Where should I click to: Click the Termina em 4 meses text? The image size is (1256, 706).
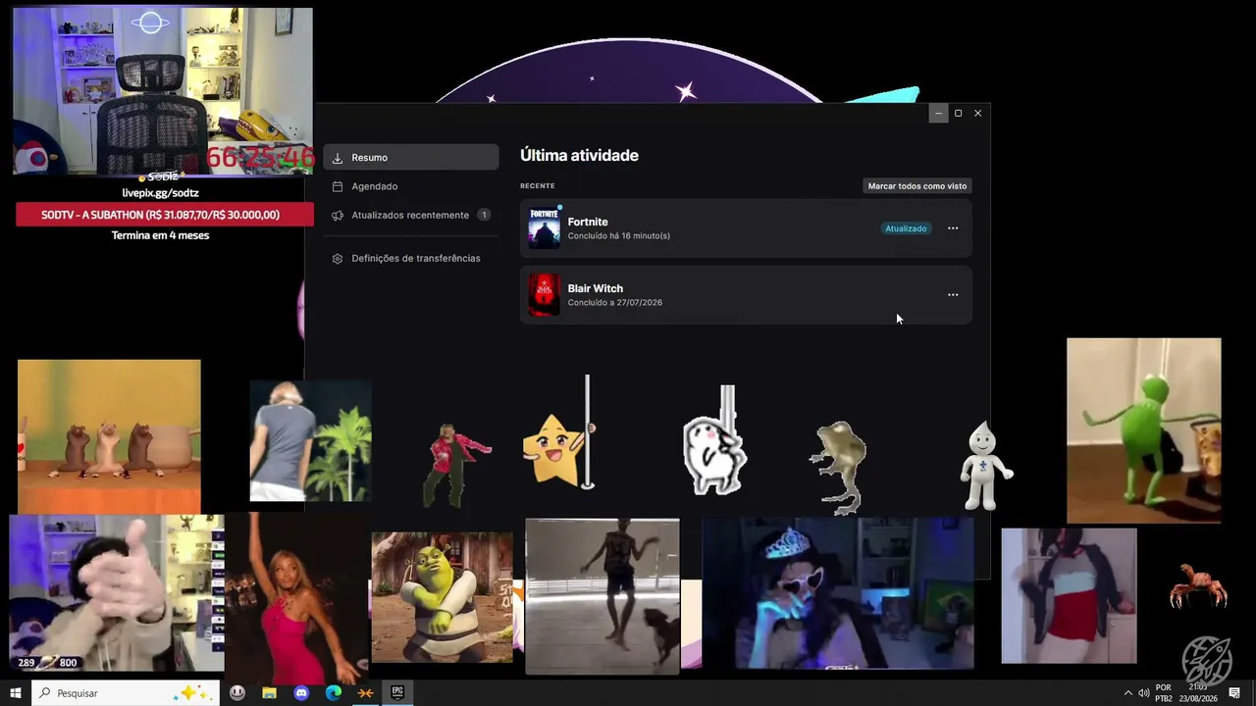160,235
